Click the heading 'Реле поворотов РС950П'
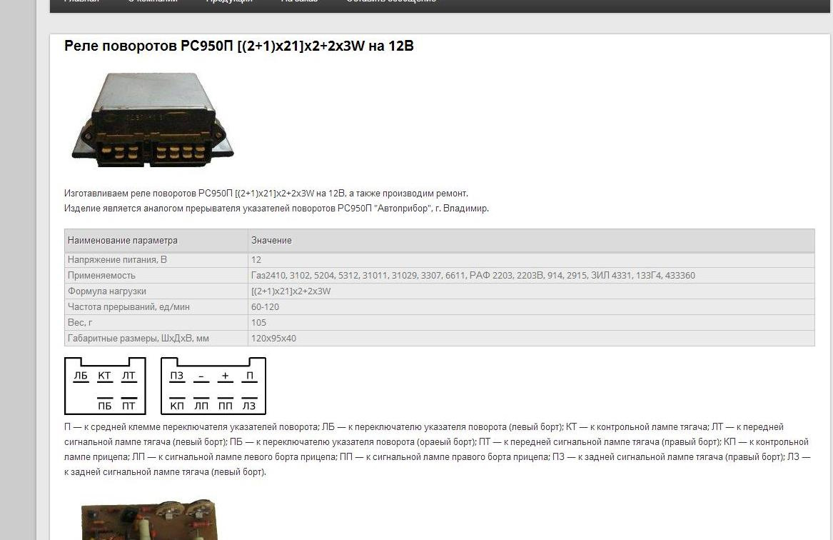The width and height of the screenshot is (833, 540). (238, 46)
